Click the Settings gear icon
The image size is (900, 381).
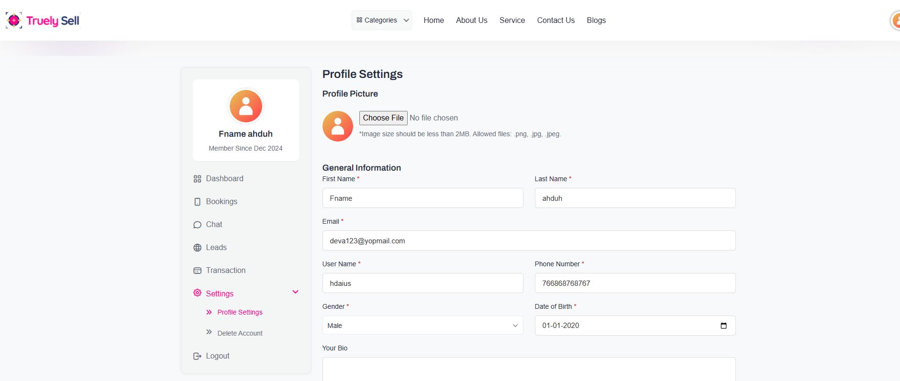tap(197, 293)
